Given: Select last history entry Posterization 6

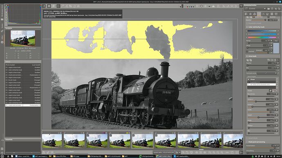Looking at the screenshot, I should click(x=23, y=105).
